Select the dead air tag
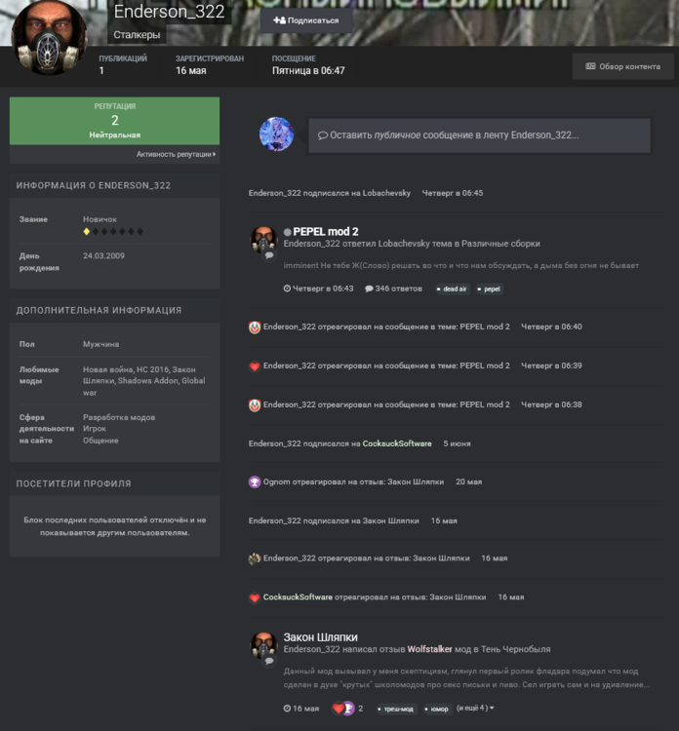The height and width of the screenshot is (731, 679). coord(453,289)
